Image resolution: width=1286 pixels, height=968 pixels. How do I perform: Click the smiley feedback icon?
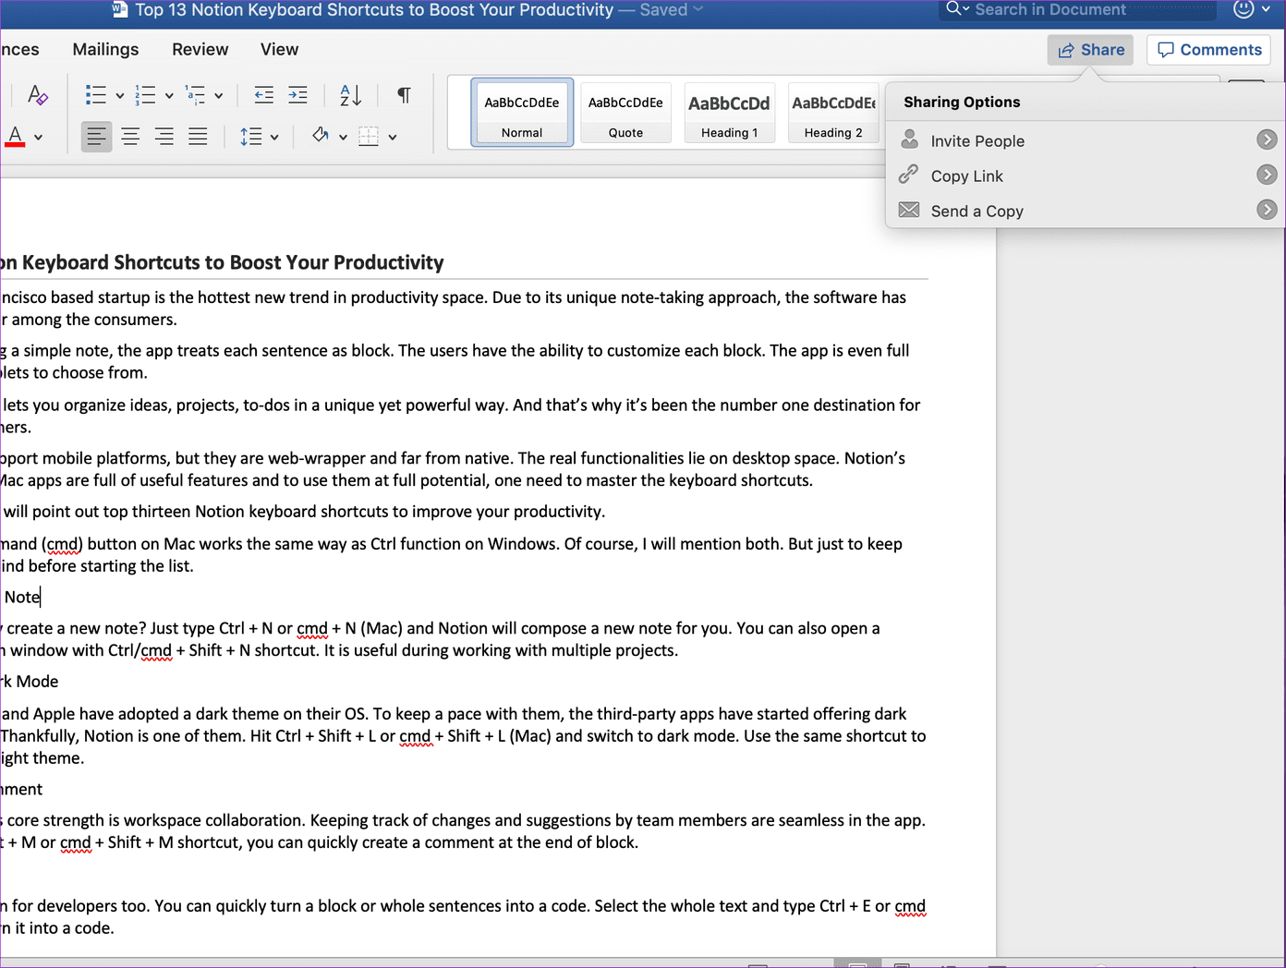[1244, 8]
